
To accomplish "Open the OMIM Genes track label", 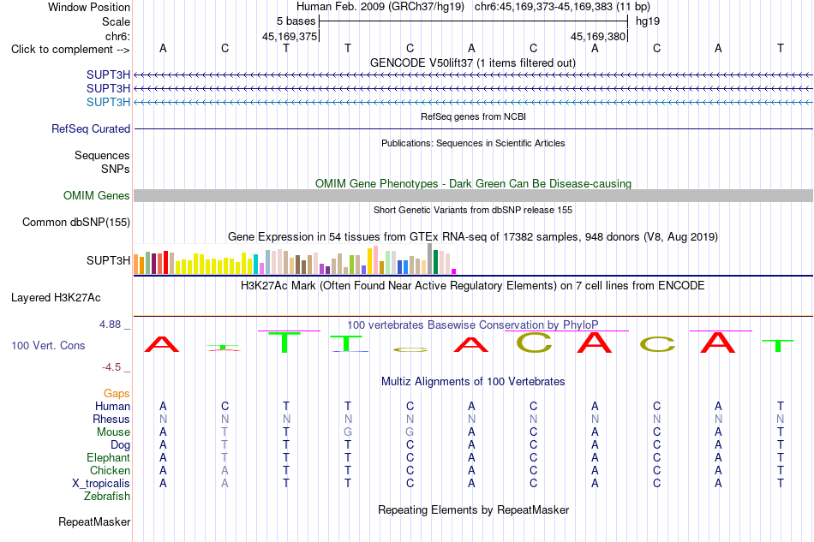I will [x=96, y=195].
